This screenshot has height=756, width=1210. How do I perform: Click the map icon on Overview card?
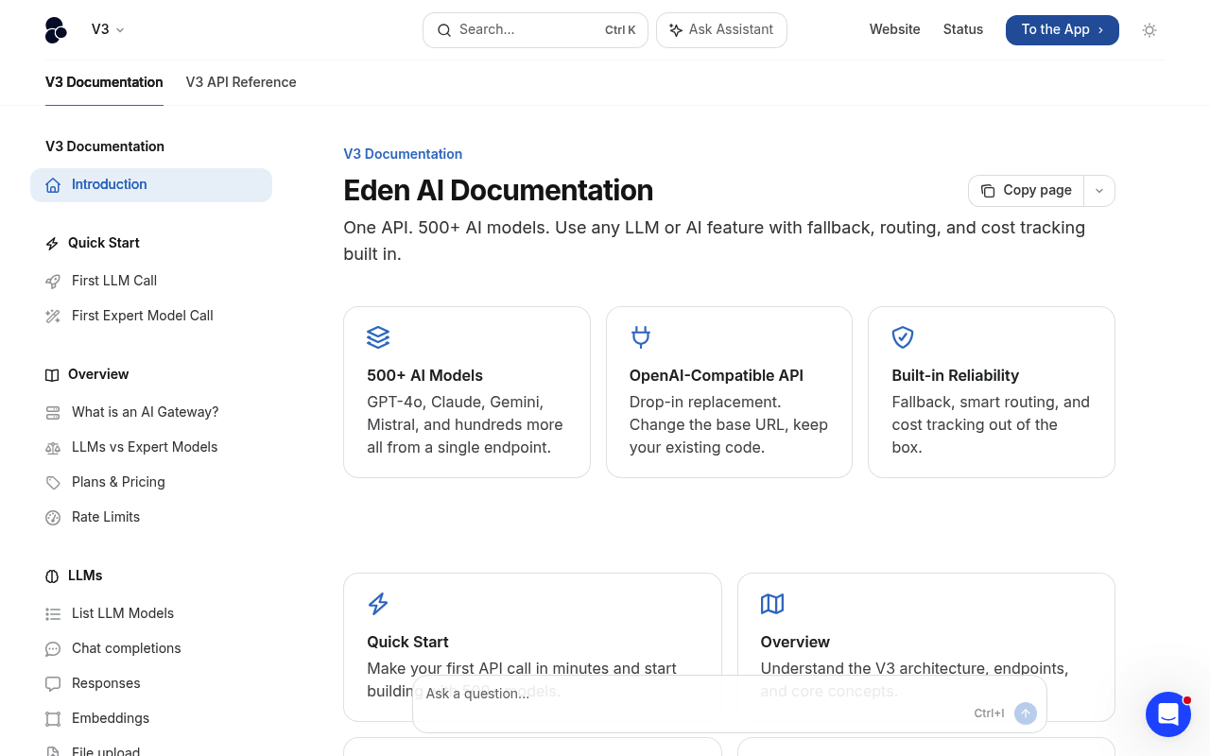coord(772,604)
